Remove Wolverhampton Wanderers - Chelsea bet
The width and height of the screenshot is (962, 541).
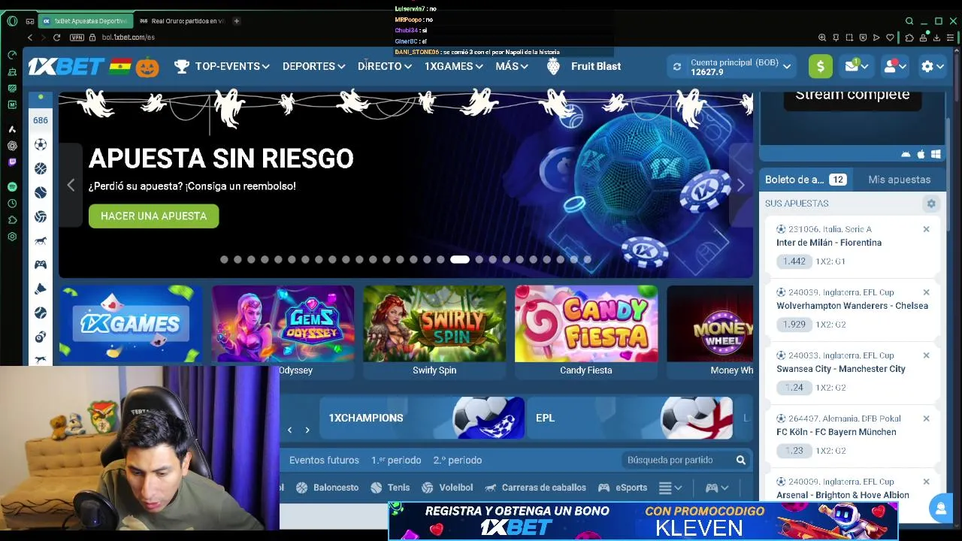pyautogui.click(x=926, y=292)
